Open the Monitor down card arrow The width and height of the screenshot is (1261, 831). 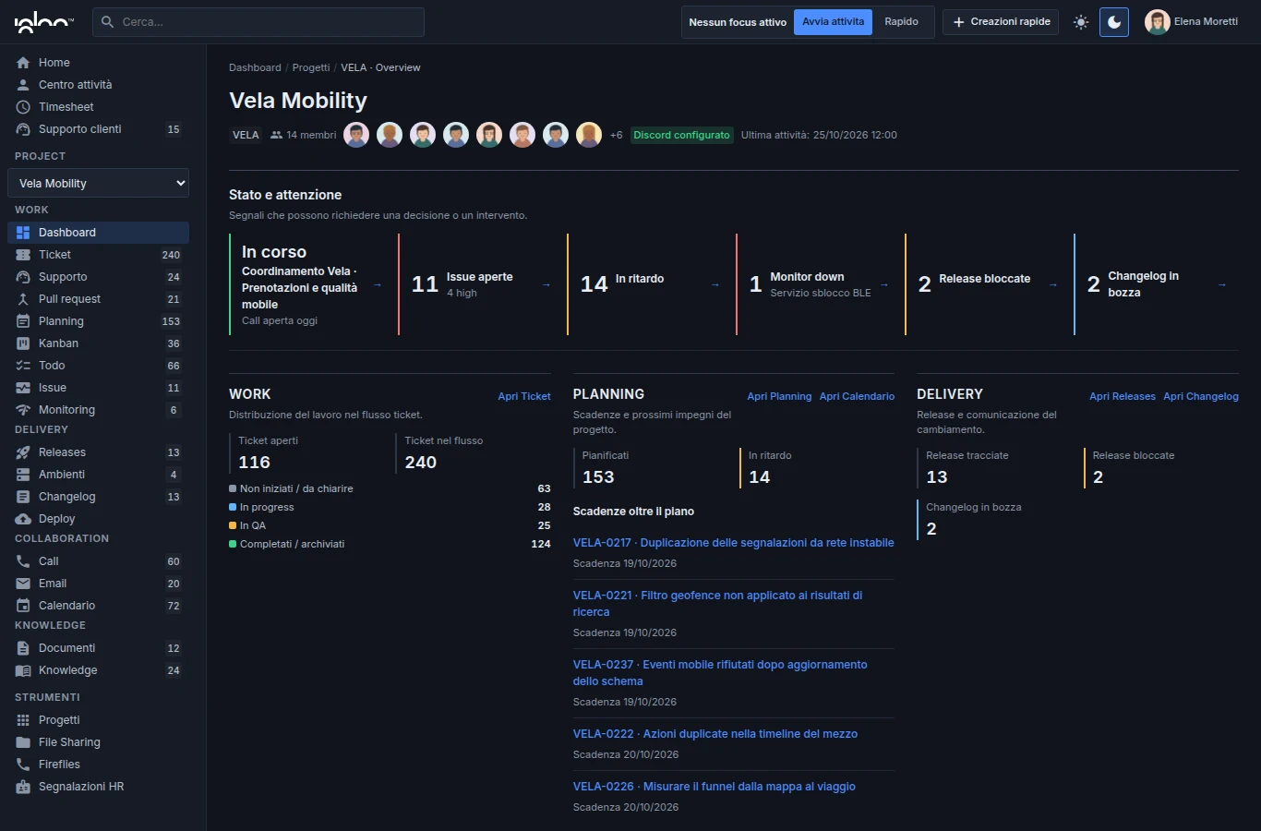[x=883, y=284]
